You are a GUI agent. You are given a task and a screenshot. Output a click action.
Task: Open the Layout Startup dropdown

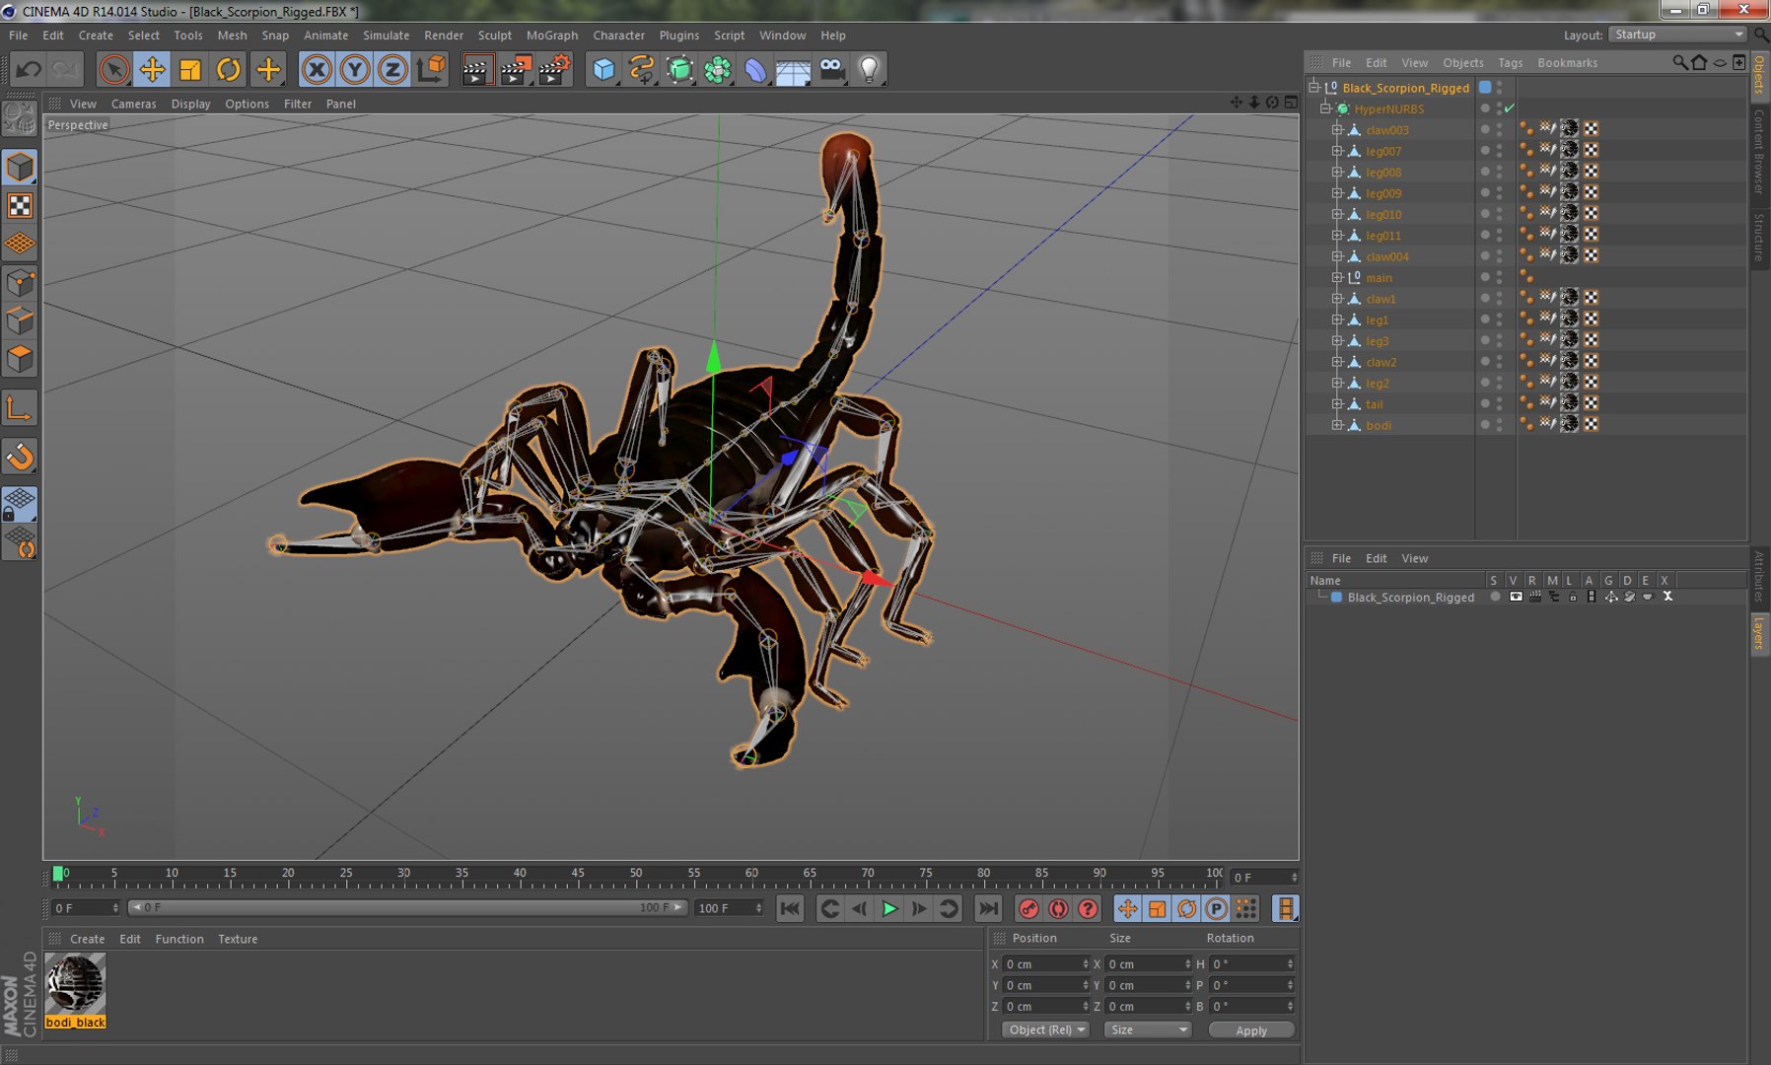coord(1677,35)
